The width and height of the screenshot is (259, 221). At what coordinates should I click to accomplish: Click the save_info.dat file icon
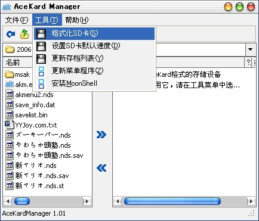coord(10,105)
